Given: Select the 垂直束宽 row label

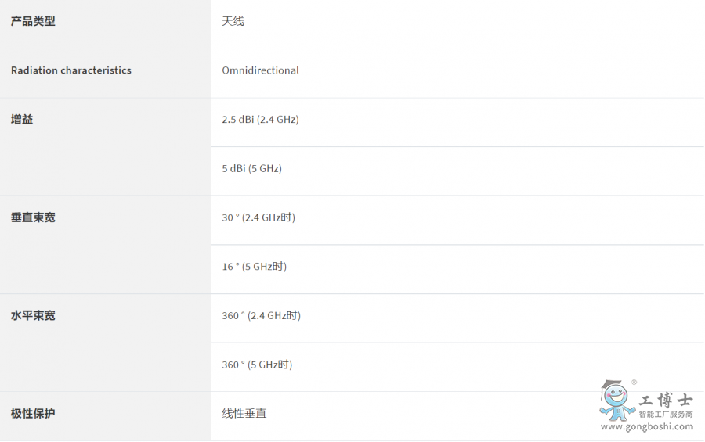Looking at the screenshot, I should point(33,217).
